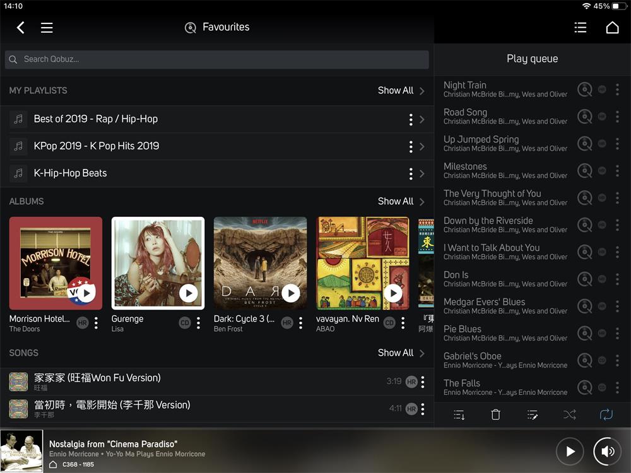Toggle repeat mode in the play queue
This screenshot has height=473, width=631.
click(x=606, y=414)
